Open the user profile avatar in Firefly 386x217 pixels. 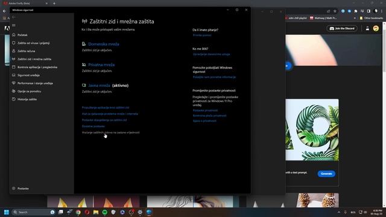(x=376, y=28)
